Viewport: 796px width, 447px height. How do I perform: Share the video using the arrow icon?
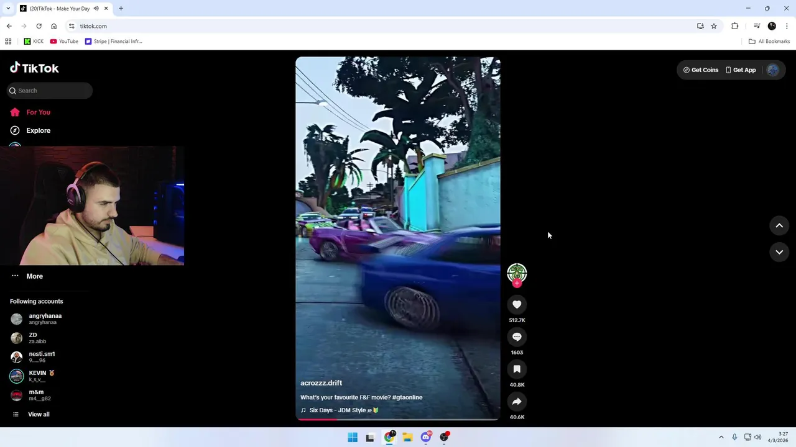pos(517,401)
